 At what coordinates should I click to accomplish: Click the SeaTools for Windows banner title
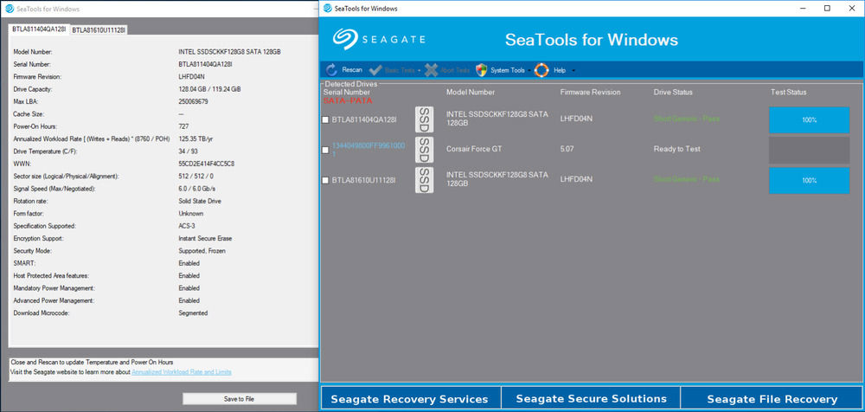(592, 40)
